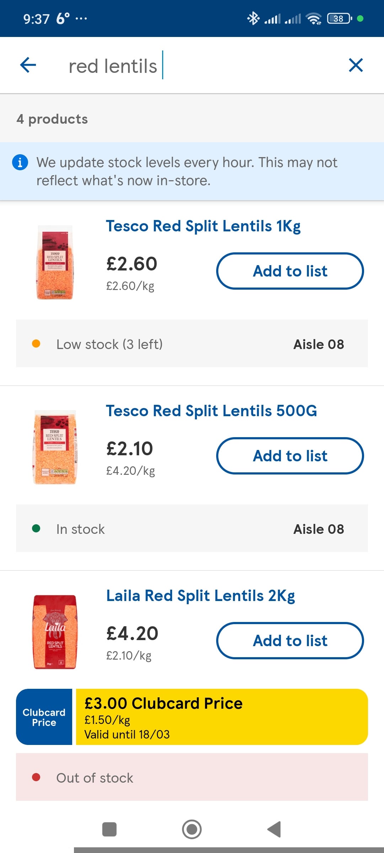View the 1Kg lentils product image
The image size is (384, 853).
tap(55, 262)
